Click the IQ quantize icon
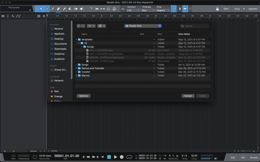The width and height of the screenshot is (260, 162). click(x=123, y=9)
